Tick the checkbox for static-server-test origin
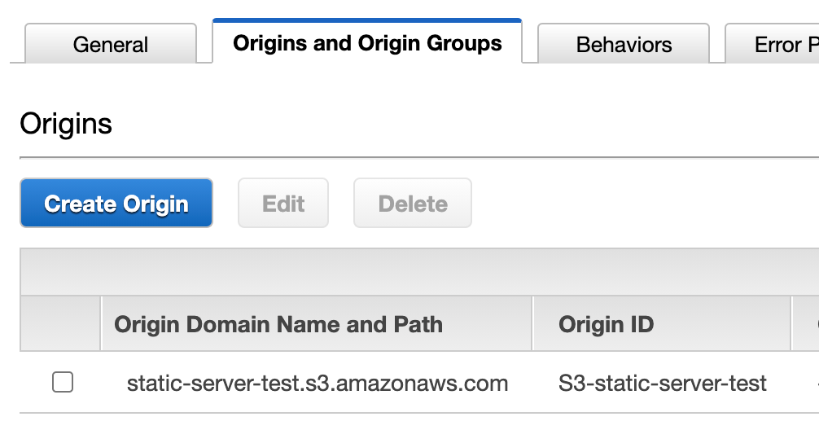 click(63, 382)
